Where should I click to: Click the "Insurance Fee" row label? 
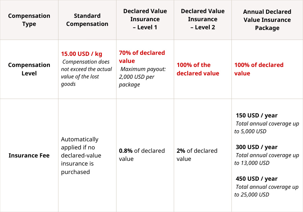coord(29,155)
